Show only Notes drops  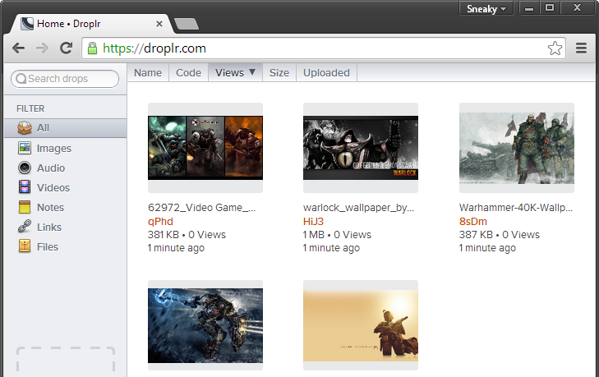click(x=50, y=207)
